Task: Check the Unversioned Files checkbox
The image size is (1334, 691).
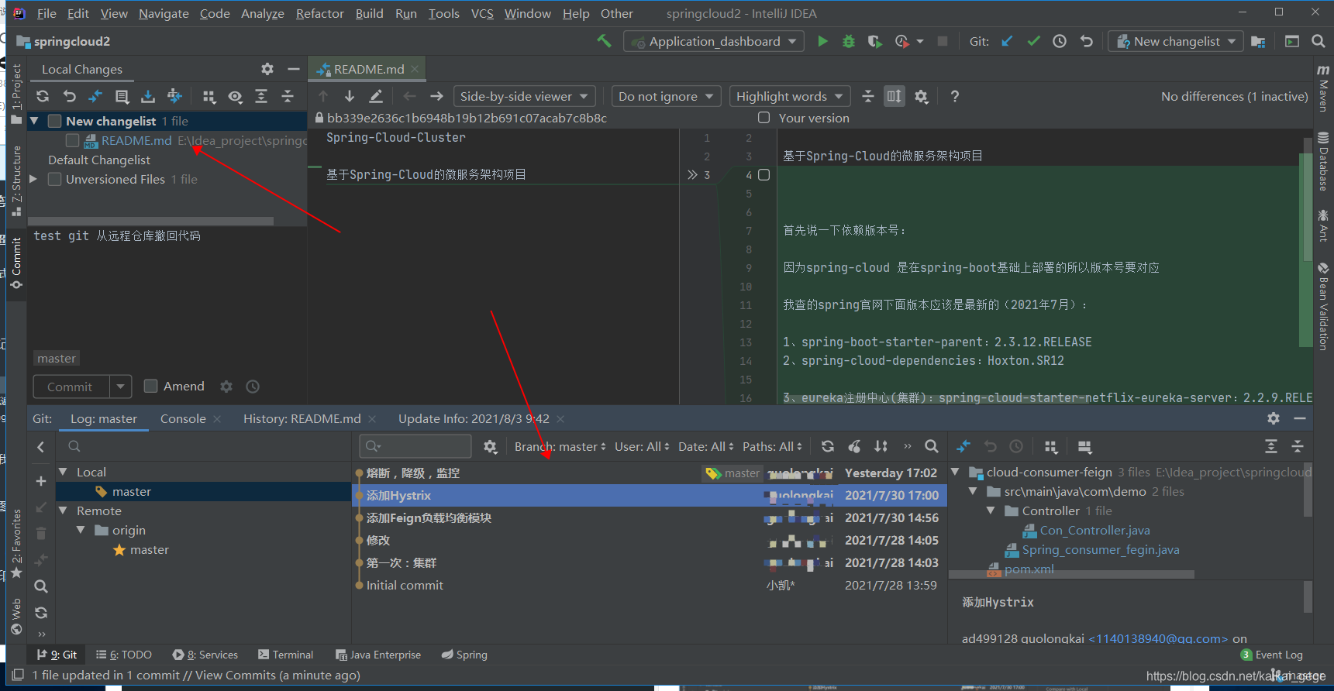Action: 54,179
